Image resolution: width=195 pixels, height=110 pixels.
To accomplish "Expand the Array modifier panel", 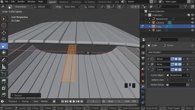I will pos(148,64).
